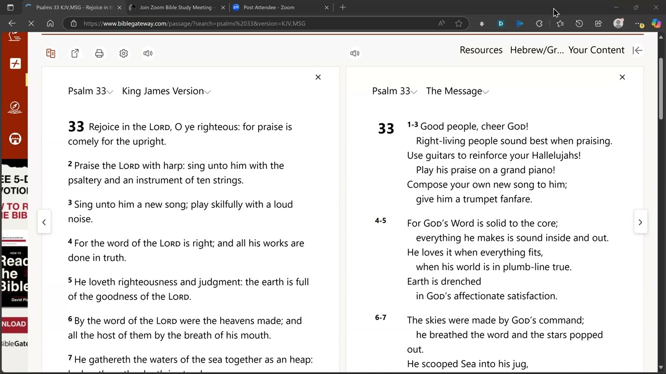Expand King James Version dropdown
Screen dimensions: 666x374
coord(166,91)
